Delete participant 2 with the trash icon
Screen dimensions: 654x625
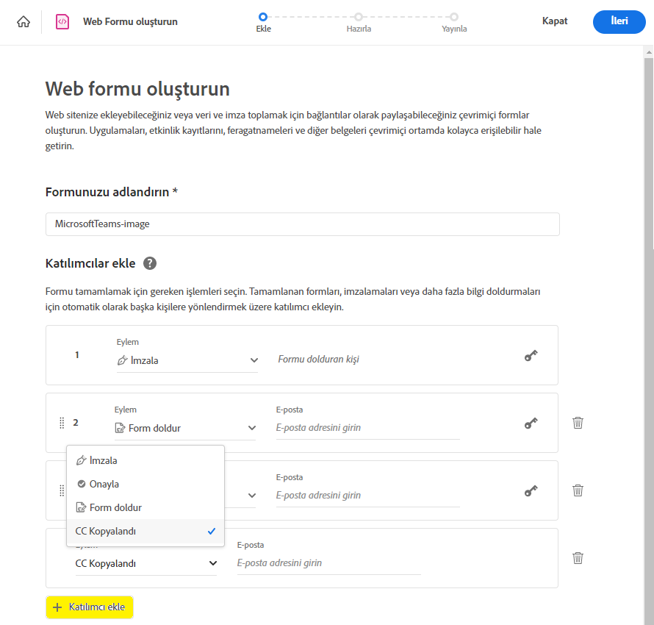coord(578,423)
